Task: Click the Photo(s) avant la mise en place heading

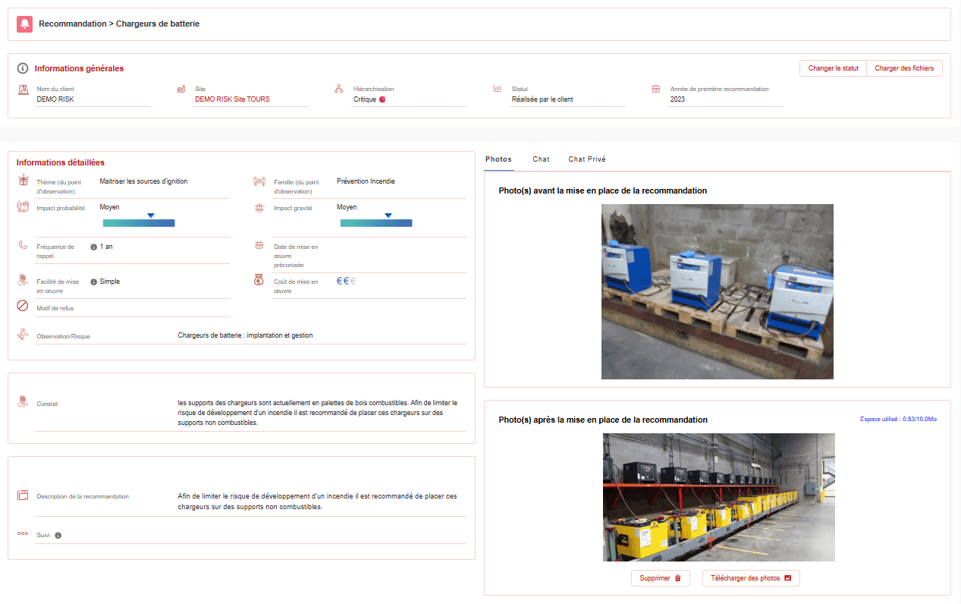Action: (603, 190)
